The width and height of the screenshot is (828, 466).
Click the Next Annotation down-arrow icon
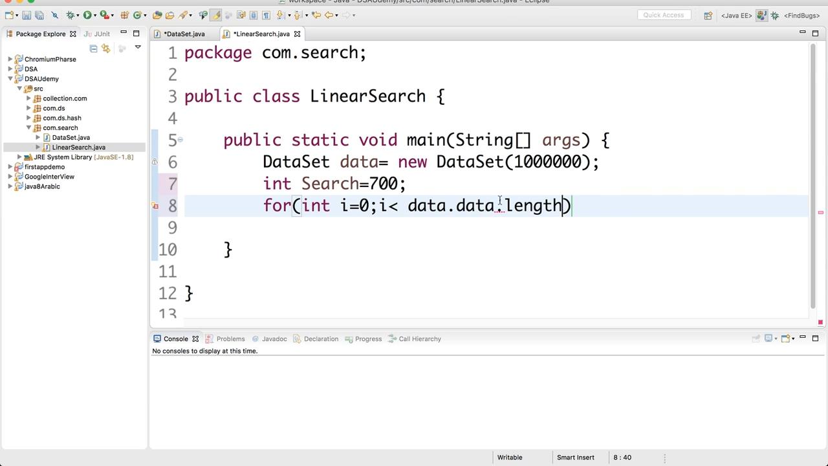point(280,15)
